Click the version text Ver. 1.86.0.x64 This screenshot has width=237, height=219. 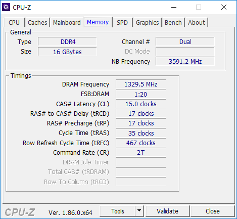pyautogui.click(x=70, y=212)
